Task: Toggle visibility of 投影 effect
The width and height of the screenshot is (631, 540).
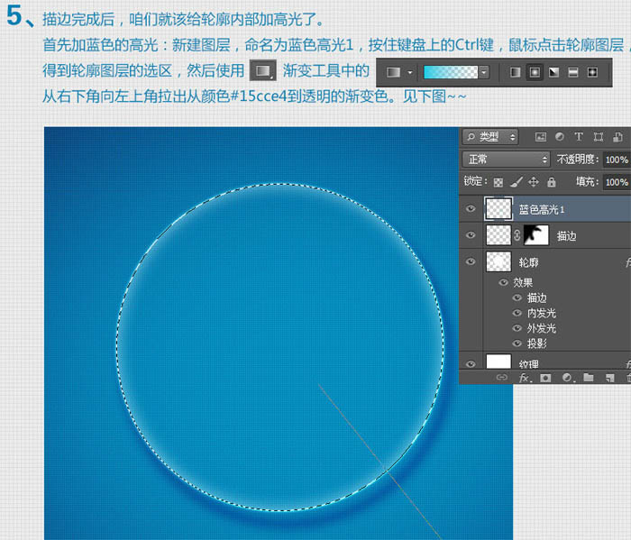Action: pos(517,343)
